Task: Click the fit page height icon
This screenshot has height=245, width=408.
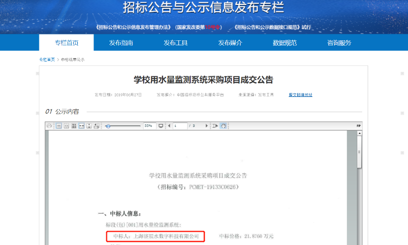Action: [x=89, y=126]
